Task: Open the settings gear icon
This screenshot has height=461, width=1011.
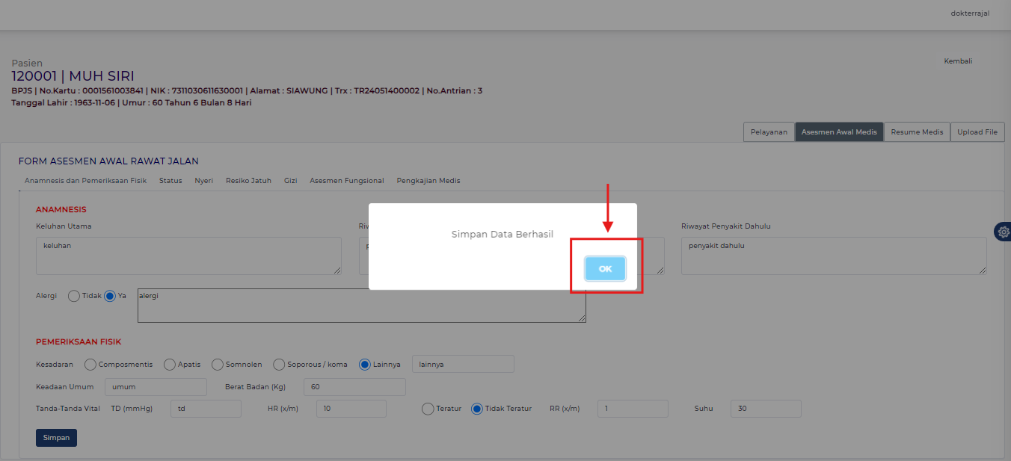Action: [1003, 232]
